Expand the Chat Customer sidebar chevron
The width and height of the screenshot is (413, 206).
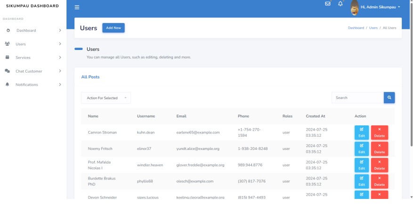60,71
